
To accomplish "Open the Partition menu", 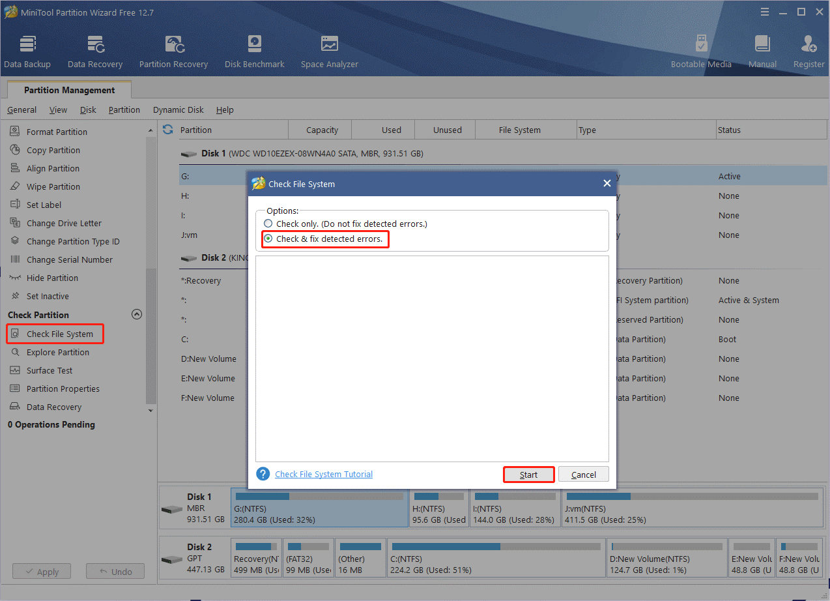I will tap(124, 110).
